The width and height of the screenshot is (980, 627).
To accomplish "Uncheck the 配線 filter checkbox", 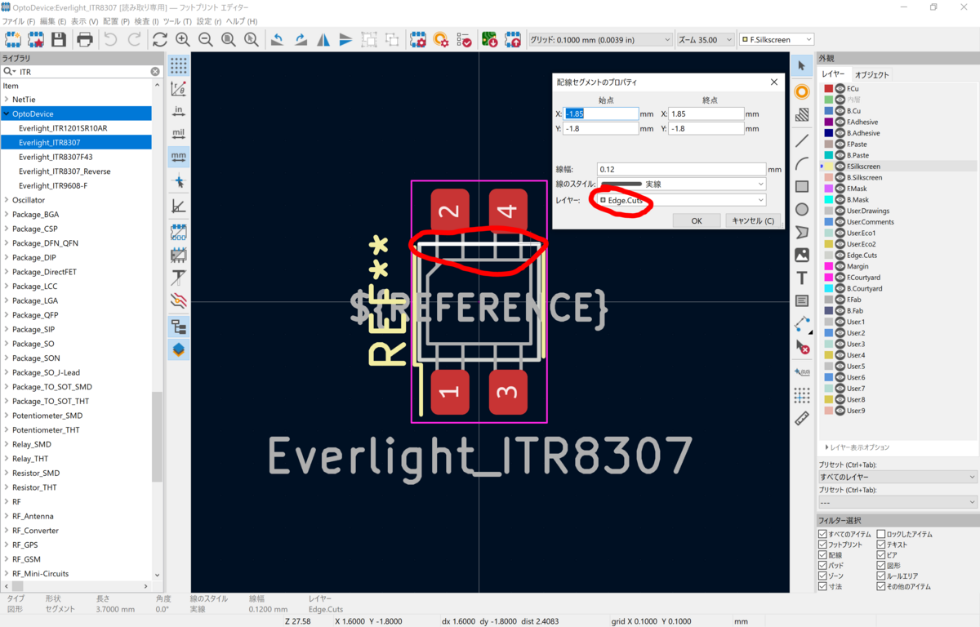I will pos(823,555).
